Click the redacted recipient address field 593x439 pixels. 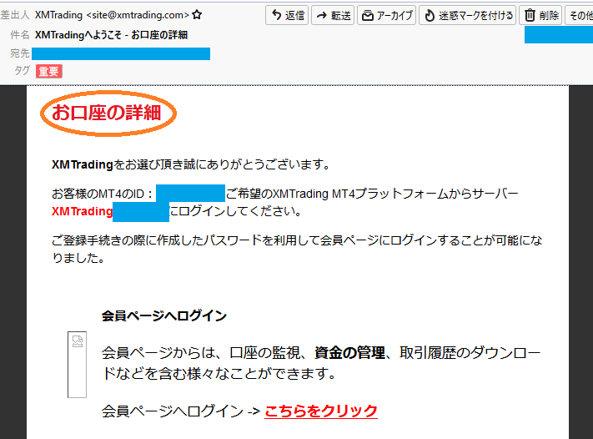click(121, 53)
